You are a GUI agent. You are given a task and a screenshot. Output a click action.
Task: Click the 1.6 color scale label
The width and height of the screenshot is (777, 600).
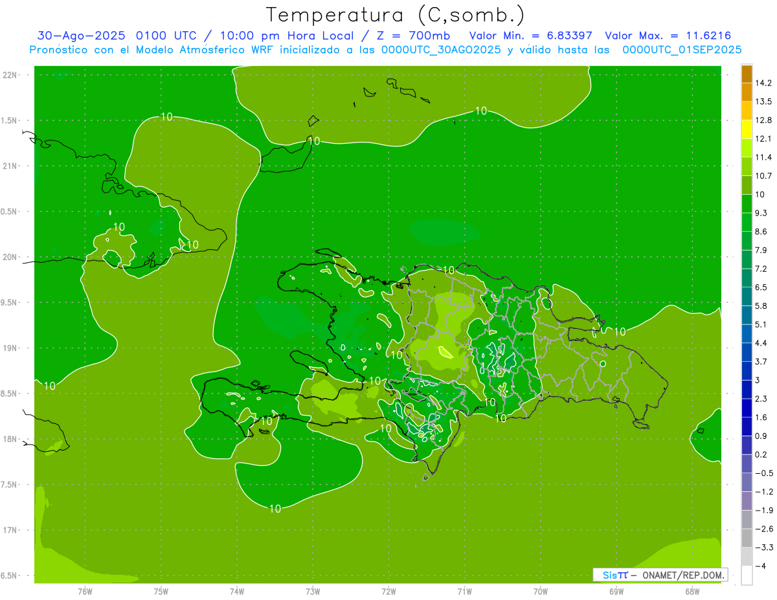pyautogui.click(x=761, y=417)
